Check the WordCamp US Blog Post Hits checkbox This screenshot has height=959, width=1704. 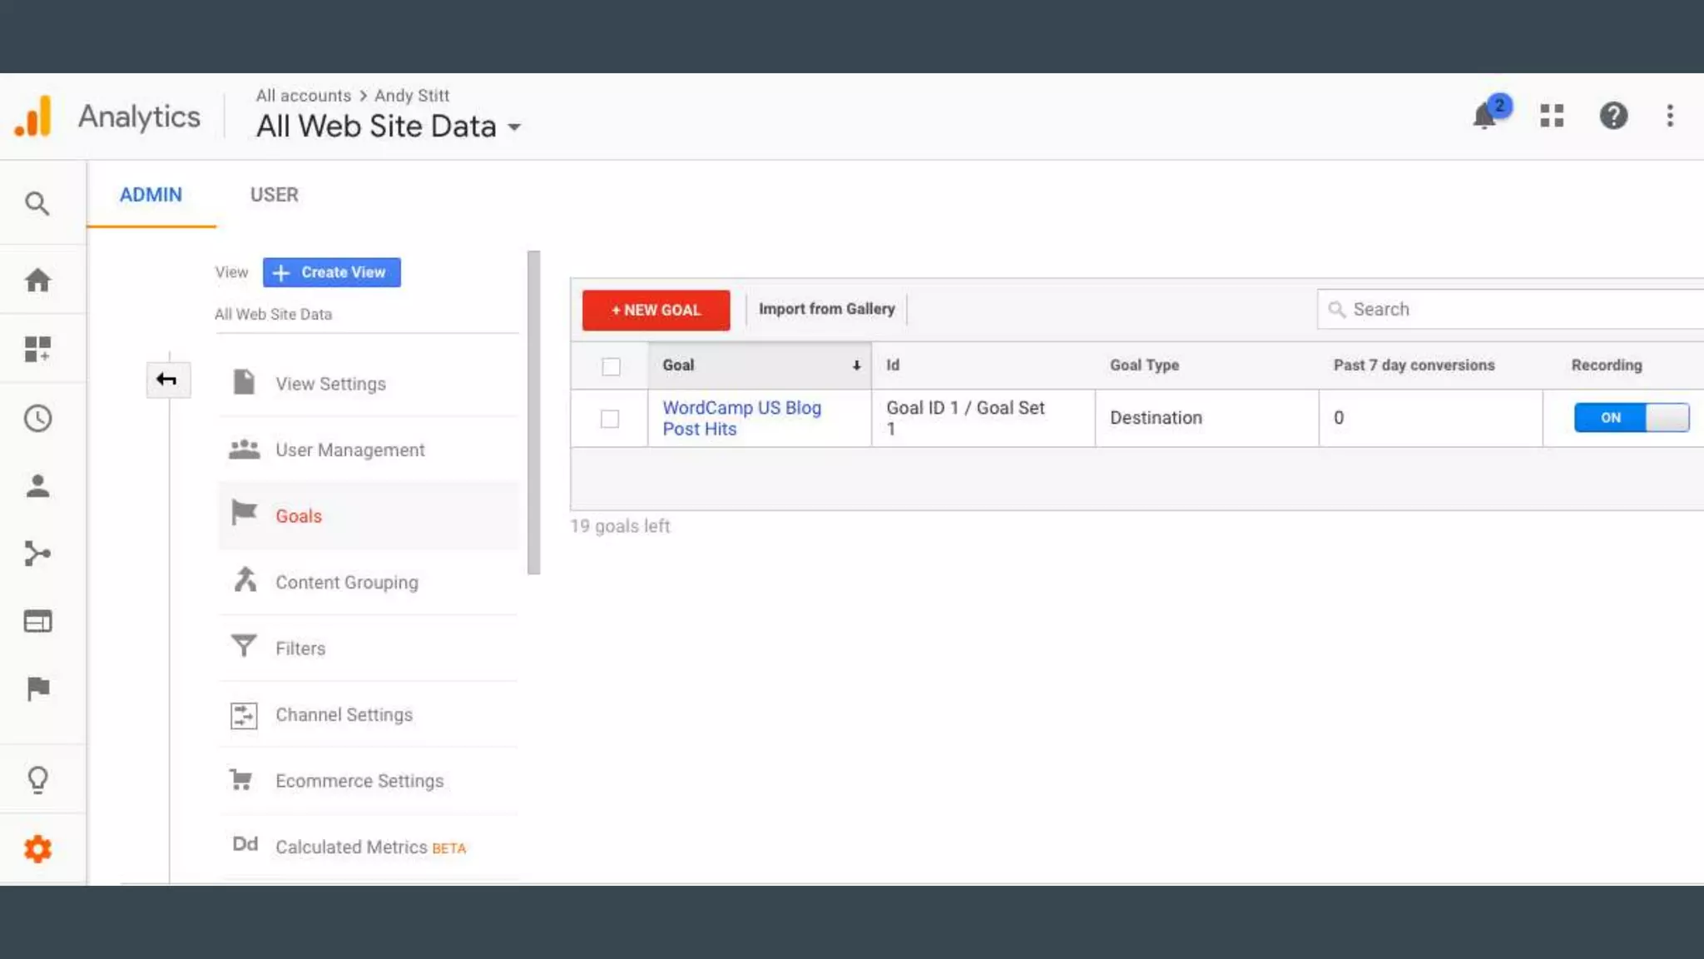tap(610, 419)
